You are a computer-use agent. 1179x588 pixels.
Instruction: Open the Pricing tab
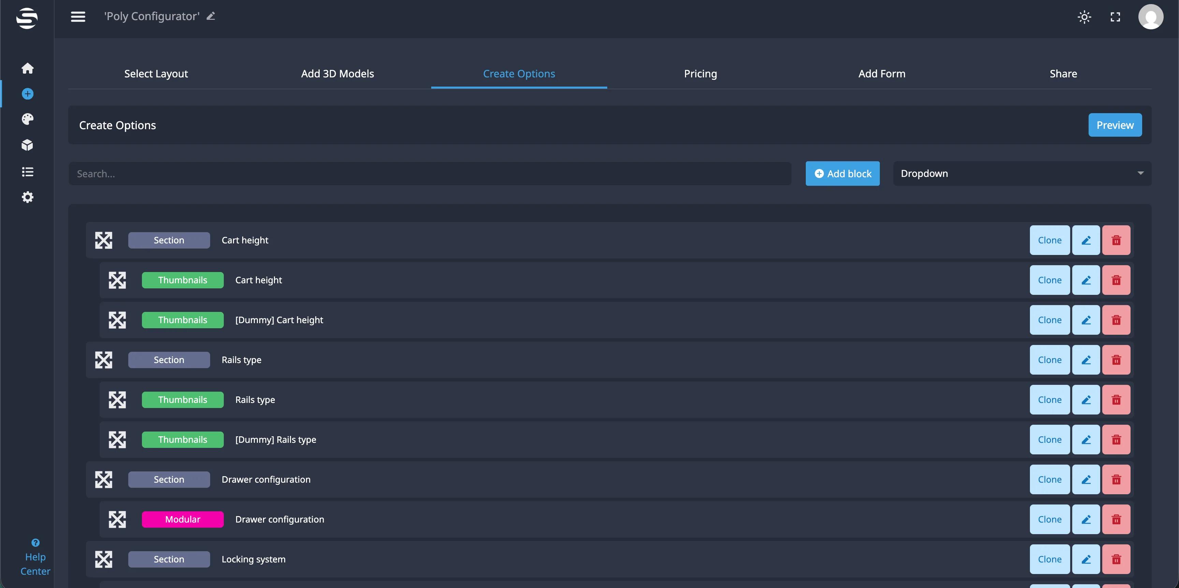[x=700, y=74]
